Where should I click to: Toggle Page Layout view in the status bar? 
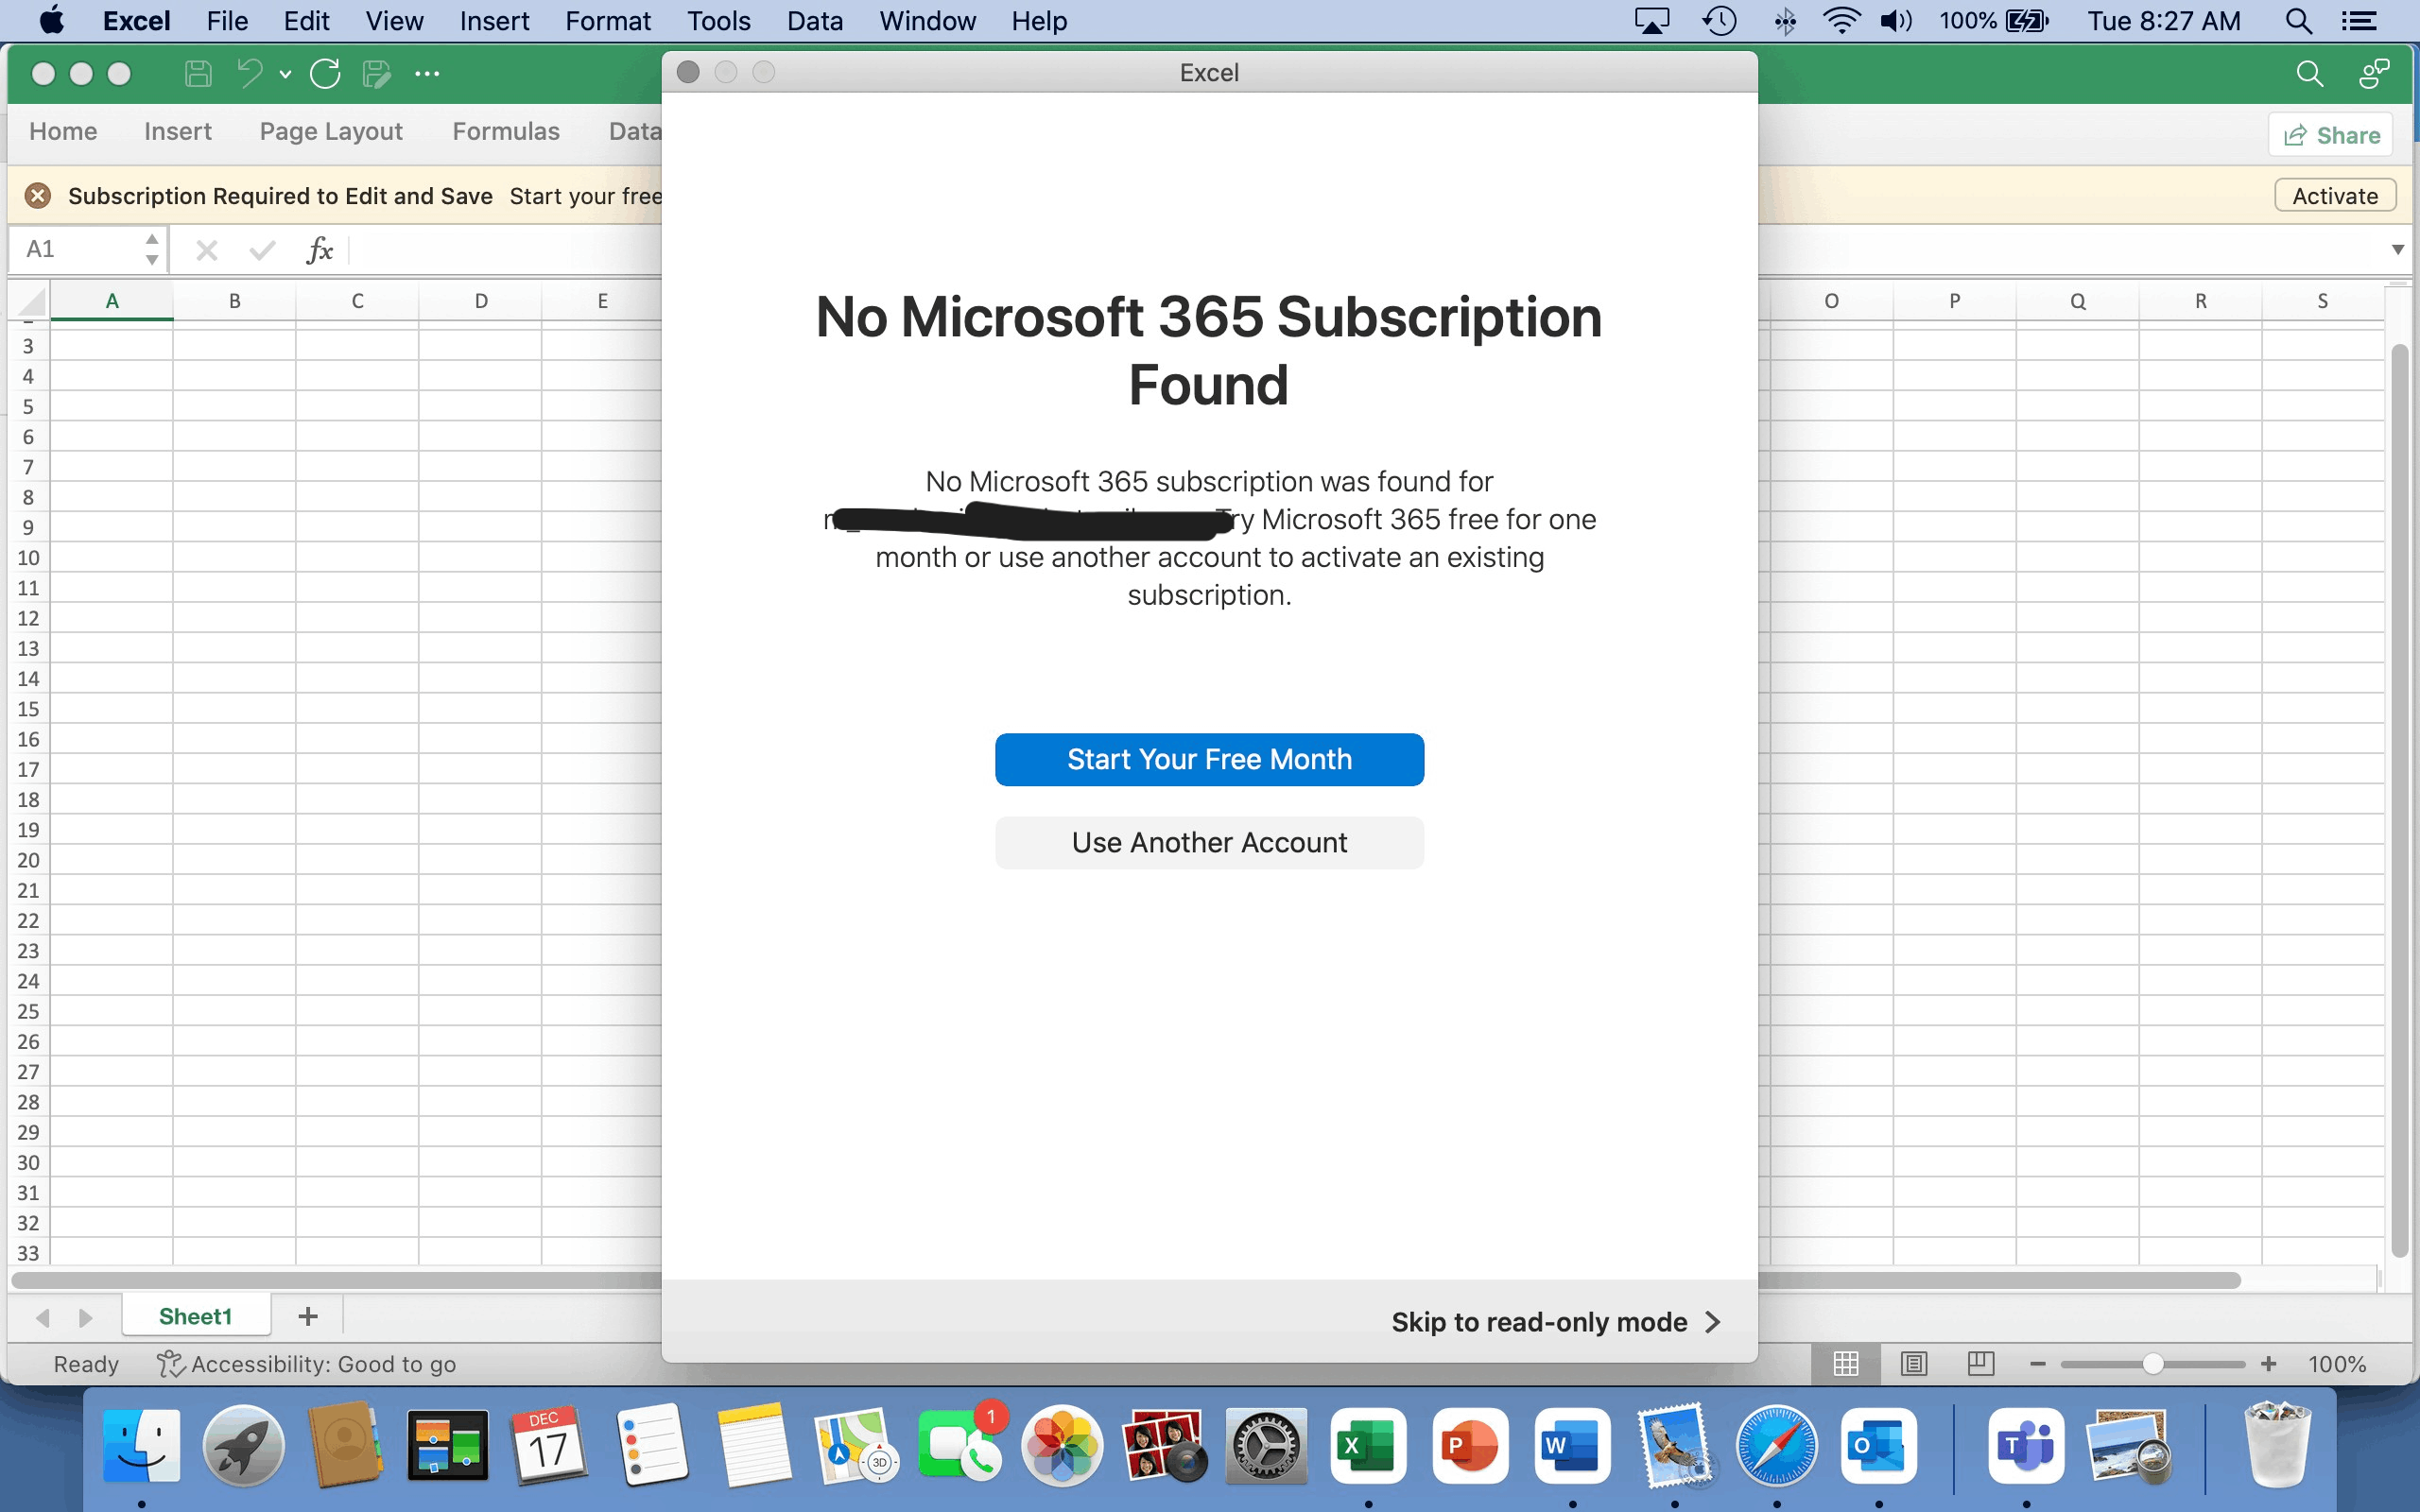point(1913,1363)
